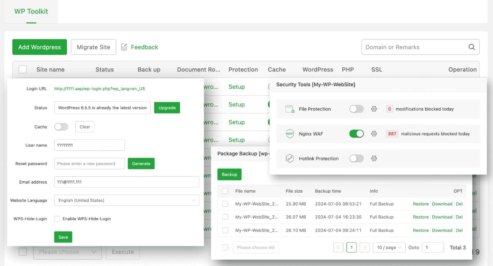
Task: Switch to the WP Toolkit tab
Action: pos(31,11)
